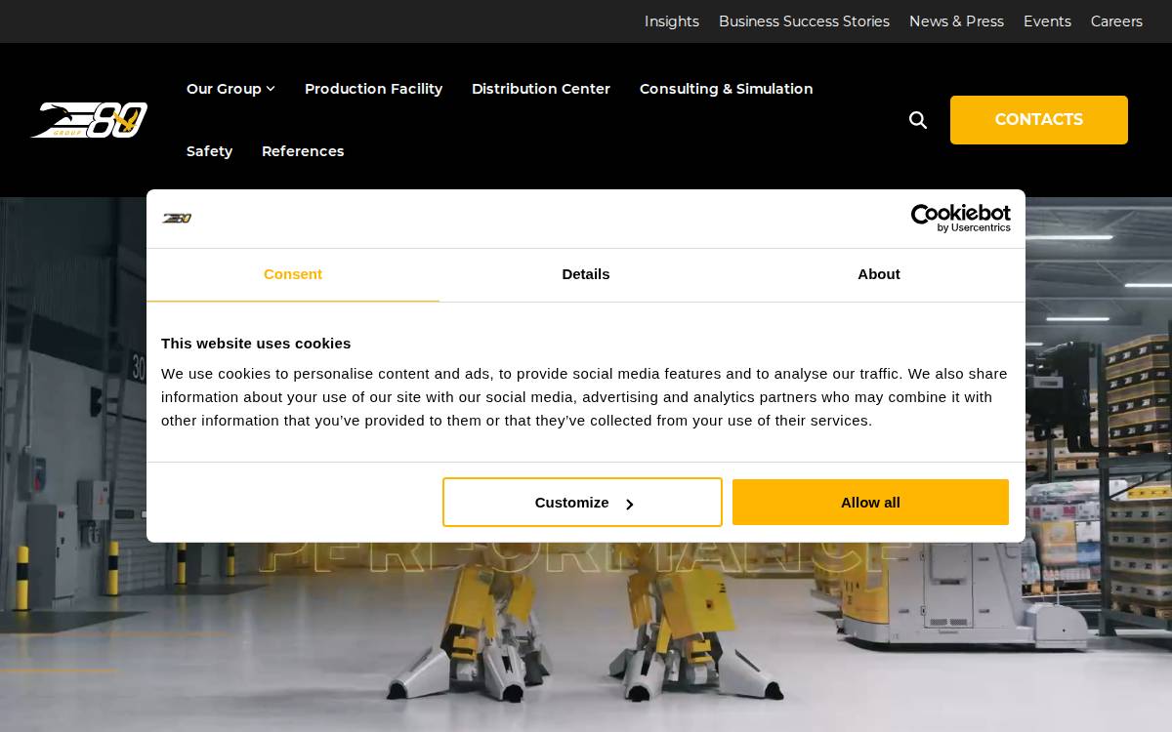Viewport: 1172px width, 732px height.
Task: Switch to the About tab
Action: pos(879,274)
